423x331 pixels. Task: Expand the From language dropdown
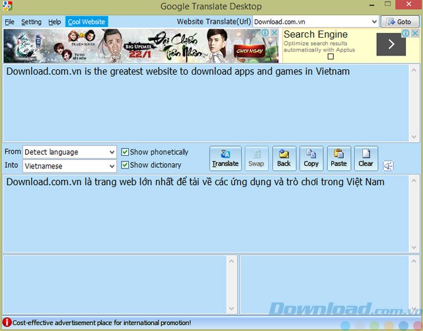112,152
